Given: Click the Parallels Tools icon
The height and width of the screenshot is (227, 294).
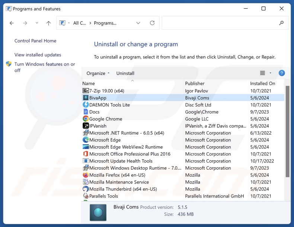Looking at the screenshot, I should click(86, 196).
